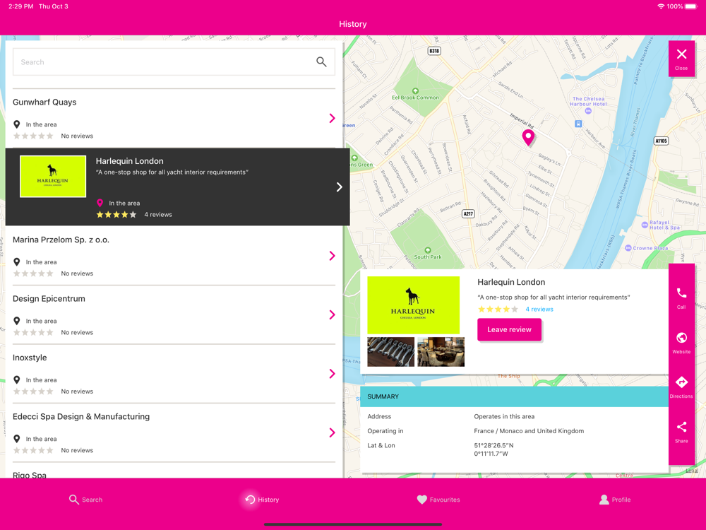Click the Leave review button
The image size is (706, 530).
509,329
